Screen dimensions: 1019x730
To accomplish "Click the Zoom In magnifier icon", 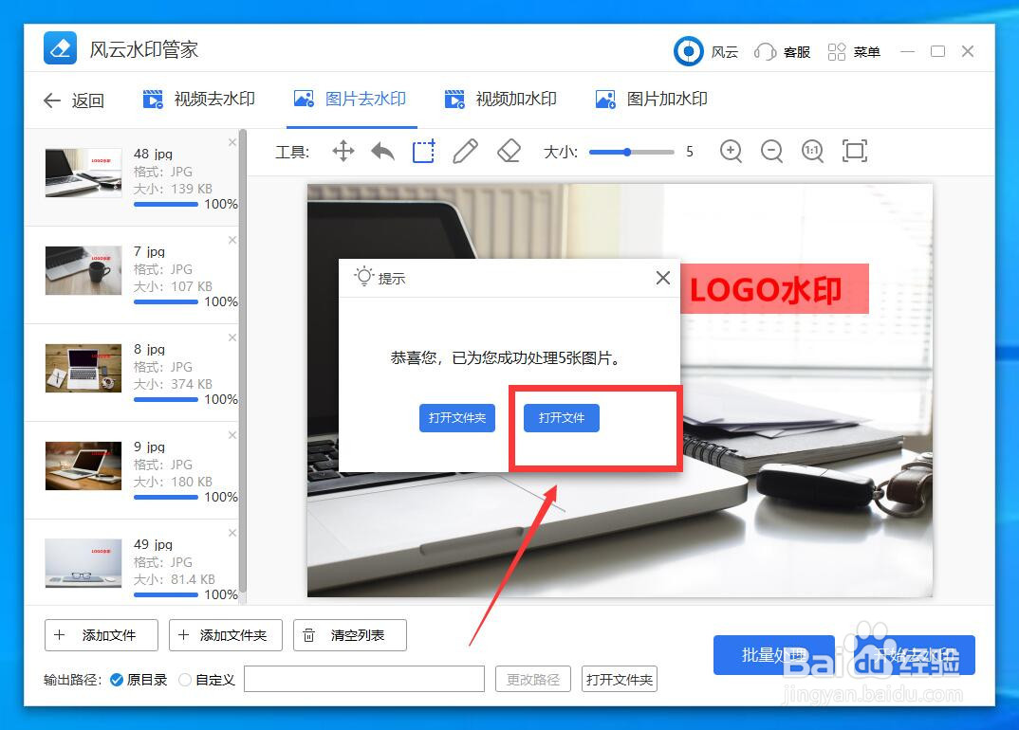I will pyautogui.click(x=731, y=151).
